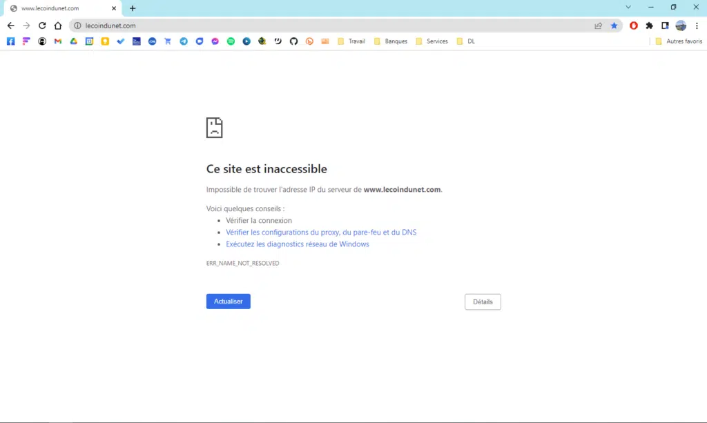Run the Windows network diagnostics link
Image resolution: width=707 pixels, height=423 pixels.
(x=298, y=244)
